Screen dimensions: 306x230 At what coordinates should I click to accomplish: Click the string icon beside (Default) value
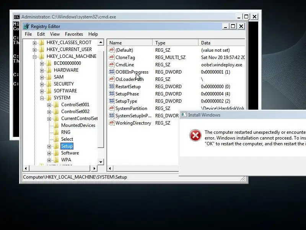click(111, 50)
